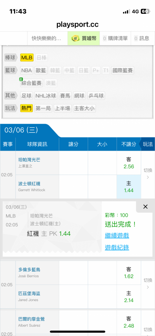
Task: Close the bet confirmation panel with X
Action: 145,207
